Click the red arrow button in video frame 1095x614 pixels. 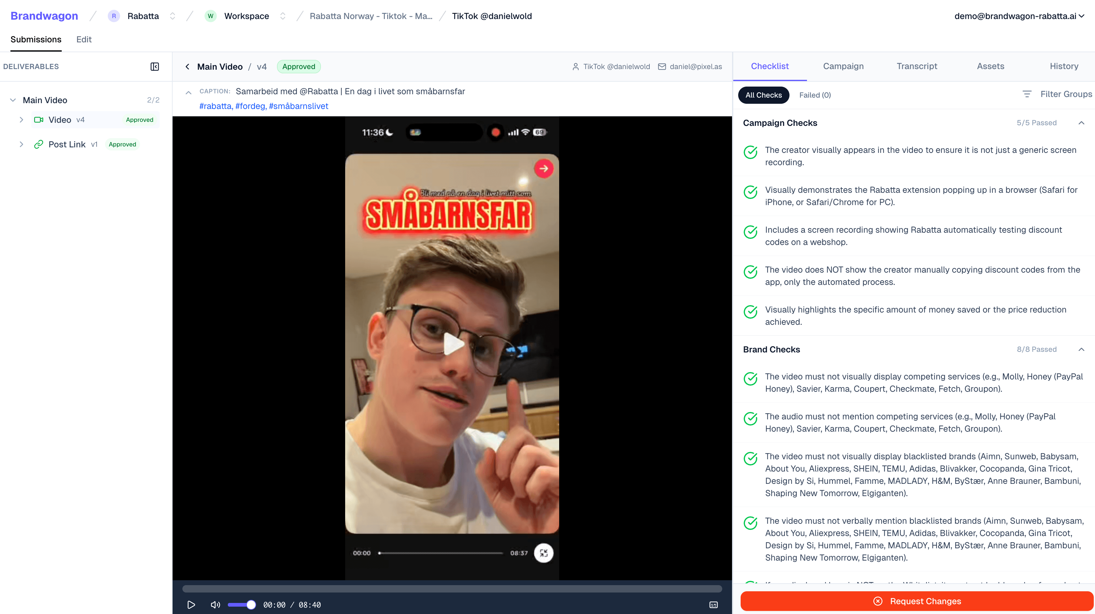click(x=544, y=168)
